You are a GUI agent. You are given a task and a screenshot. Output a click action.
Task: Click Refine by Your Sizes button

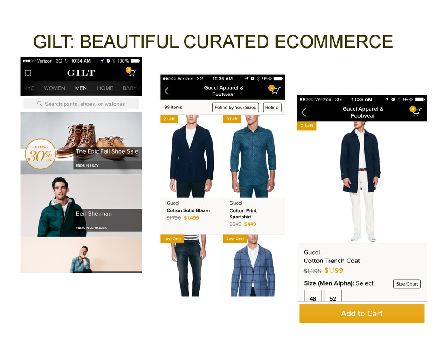coord(235,108)
